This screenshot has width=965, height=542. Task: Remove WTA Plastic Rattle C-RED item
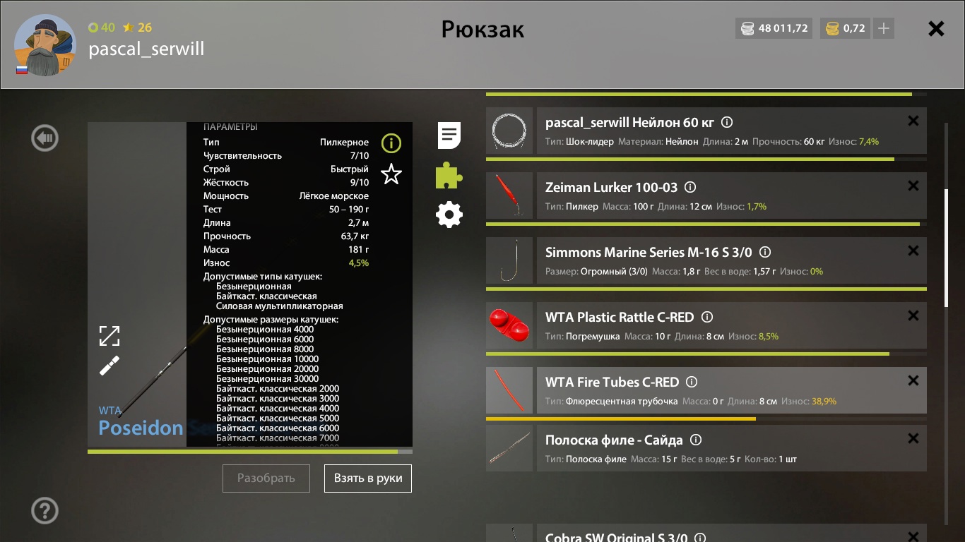tap(913, 316)
